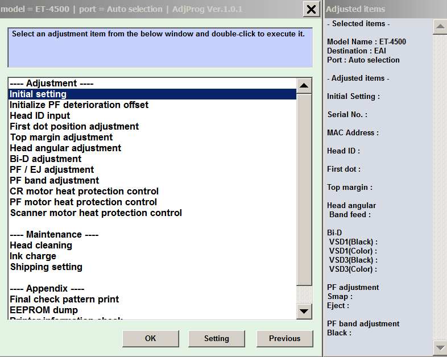
Task: Click VSD3(Black) label under Bi-D
Action: coord(353,260)
